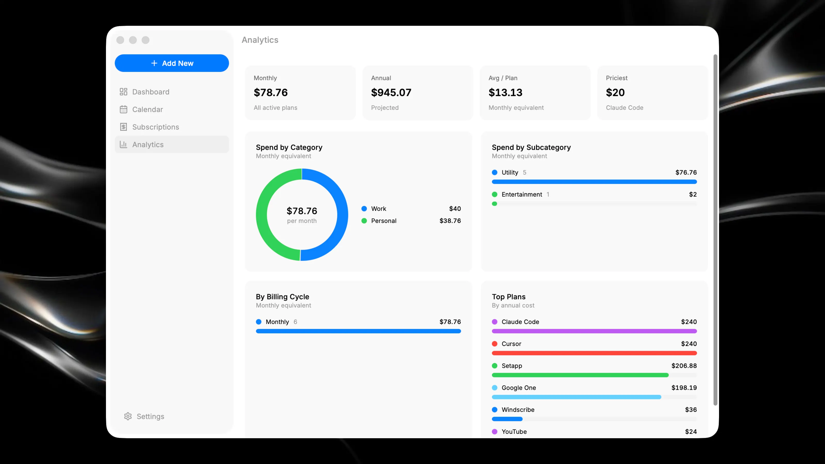Click the Settings gear icon
The image size is (825, 464).
(x=128, y=416)
